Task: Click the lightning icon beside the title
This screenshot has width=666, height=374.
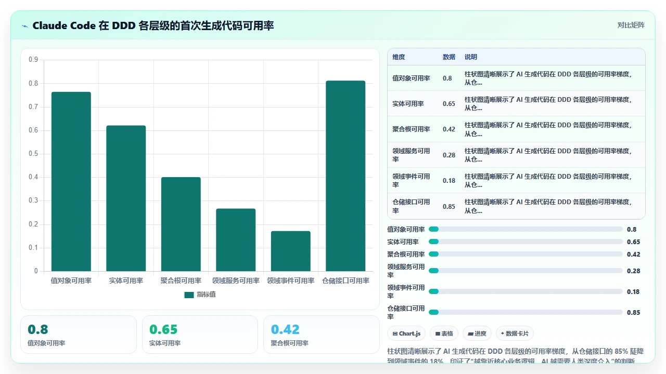Action: point(24,26)
